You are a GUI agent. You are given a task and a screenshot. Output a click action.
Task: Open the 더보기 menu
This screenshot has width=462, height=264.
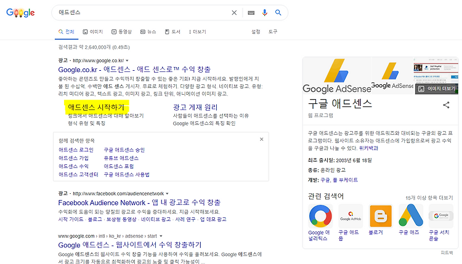(197, 32)
